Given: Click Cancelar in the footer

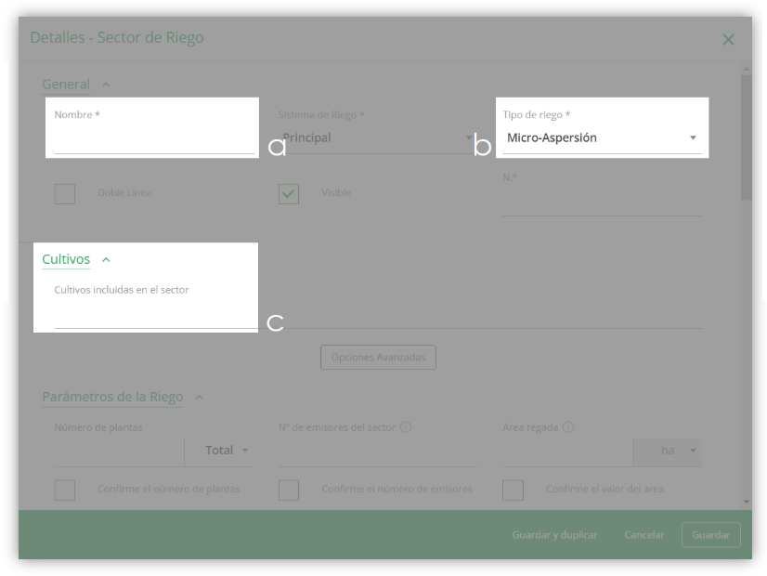Looking at the screenshot, I should [x=644, y=535].
